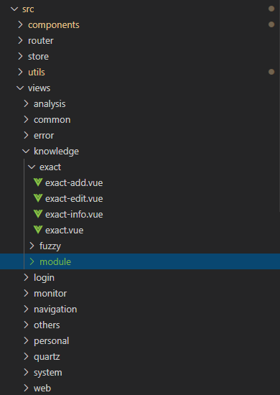Collapse the src folder chevron
280x395 pixels.
(x=14, y=9)
